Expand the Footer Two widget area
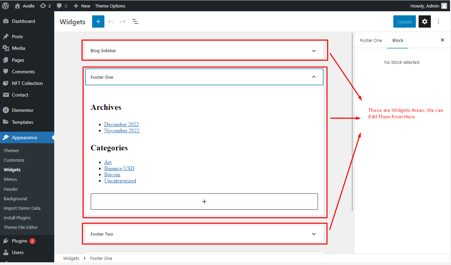This screenshot has height=265, width=451. click(x=204, y=234)
